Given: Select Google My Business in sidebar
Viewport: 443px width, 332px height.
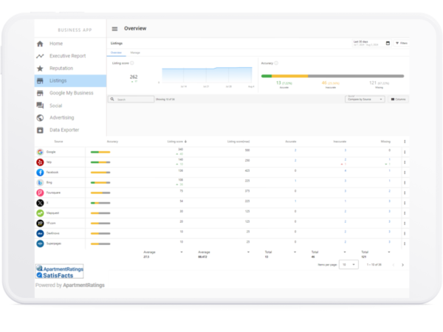Looking at the screenshot, I should [70, 93].
